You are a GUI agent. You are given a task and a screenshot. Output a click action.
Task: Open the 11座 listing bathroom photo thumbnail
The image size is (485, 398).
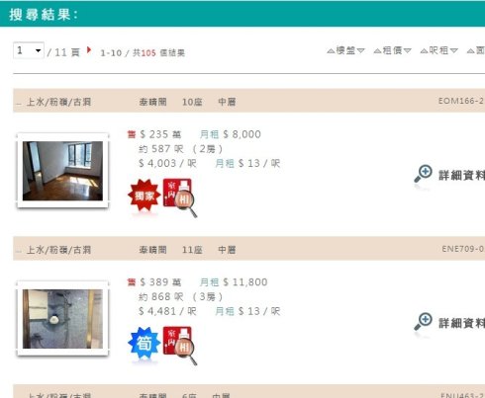click(x=62, y=319)
